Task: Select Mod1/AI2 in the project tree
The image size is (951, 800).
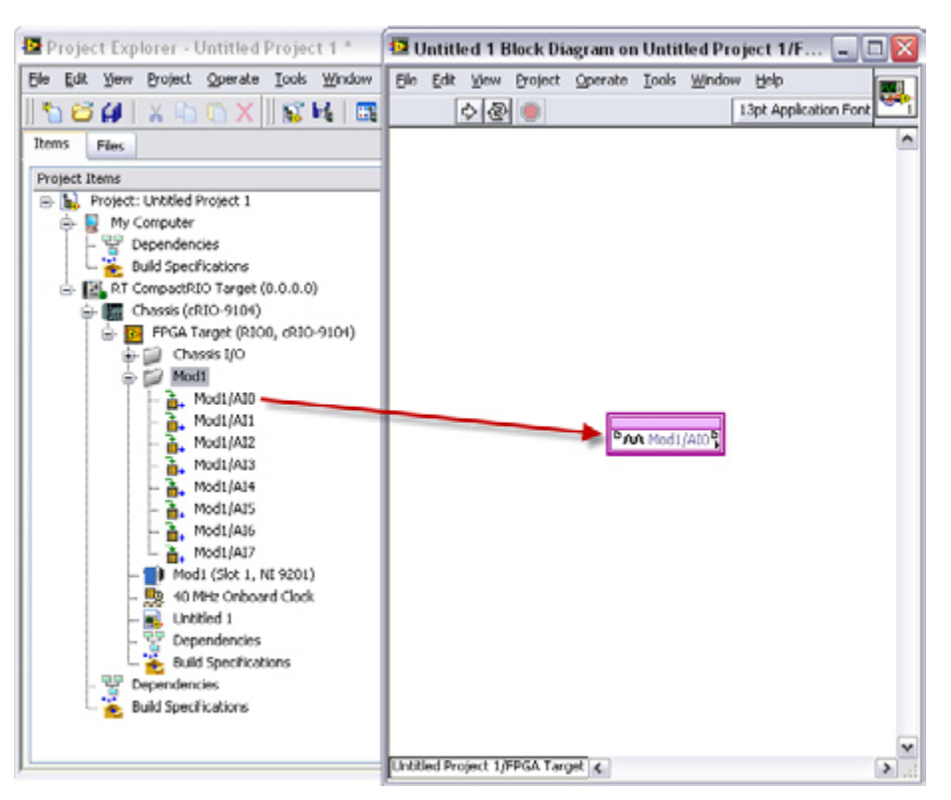Action: coord(224,442)
